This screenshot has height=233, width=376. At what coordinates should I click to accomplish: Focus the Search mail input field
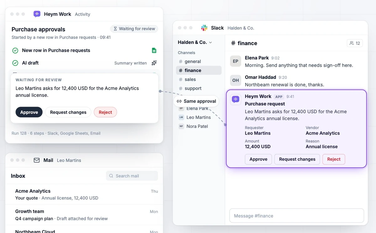pyautogui.click(x=132, y=176)
